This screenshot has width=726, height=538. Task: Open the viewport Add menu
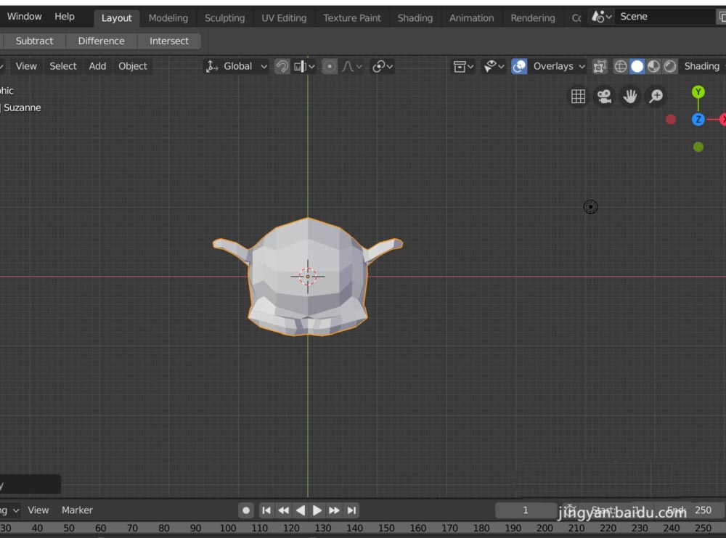pos(97,66)
